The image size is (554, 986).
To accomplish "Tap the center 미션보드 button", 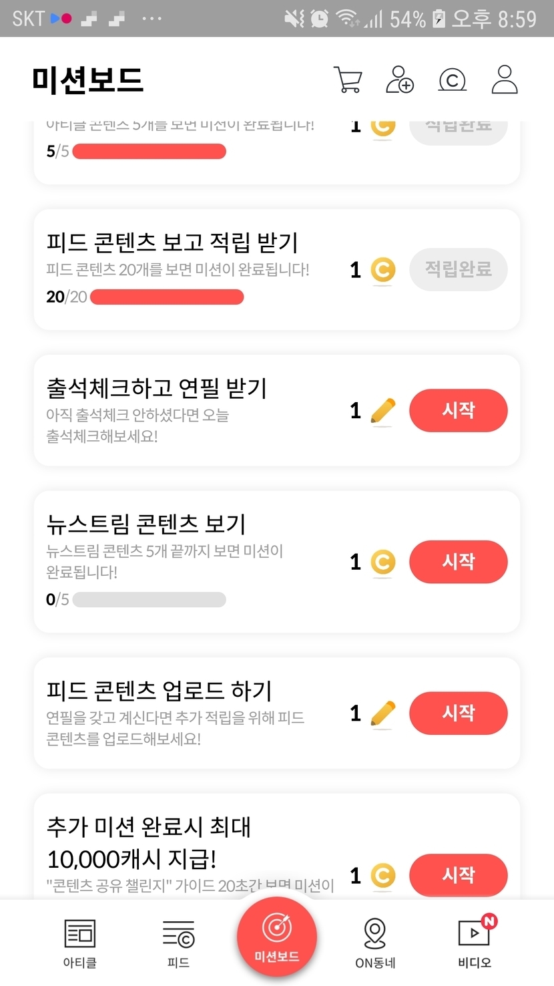I will pos(276,937).
